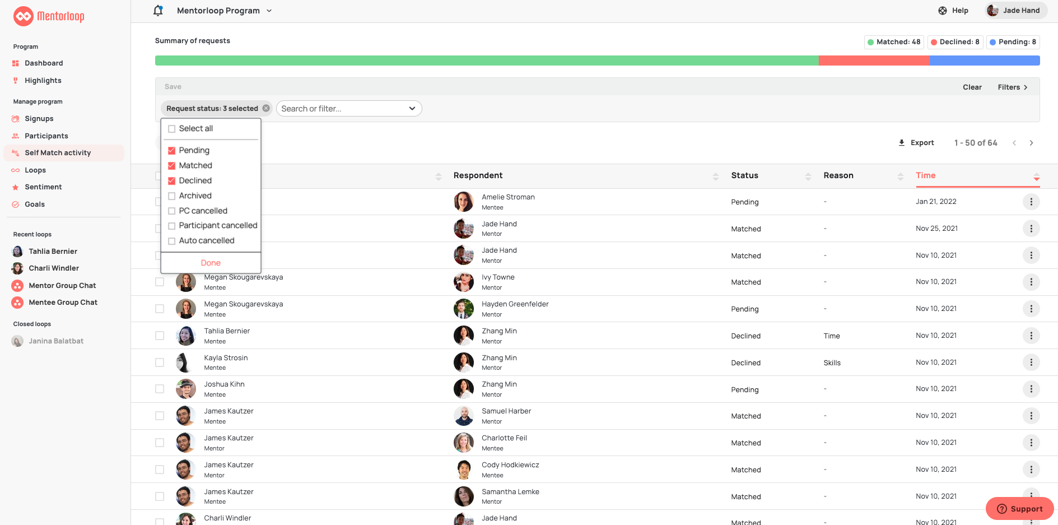Screen dimensions: 1058x525
Task: Open actions menu for Samuel Harber row
Action: click(1031, 416)
